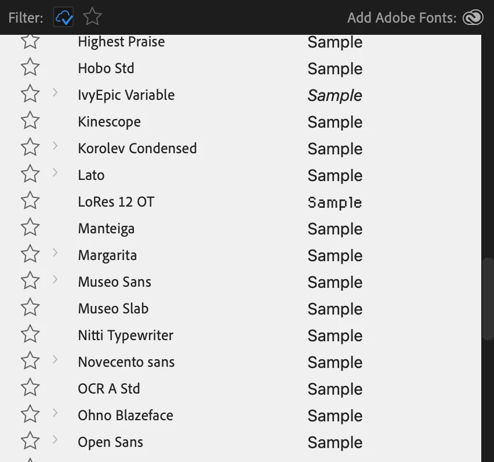Image resolution: width=494 pixels, height=462 pixels.
Task: Click the font list vertical scrollbar
Action: coord(488,298)
